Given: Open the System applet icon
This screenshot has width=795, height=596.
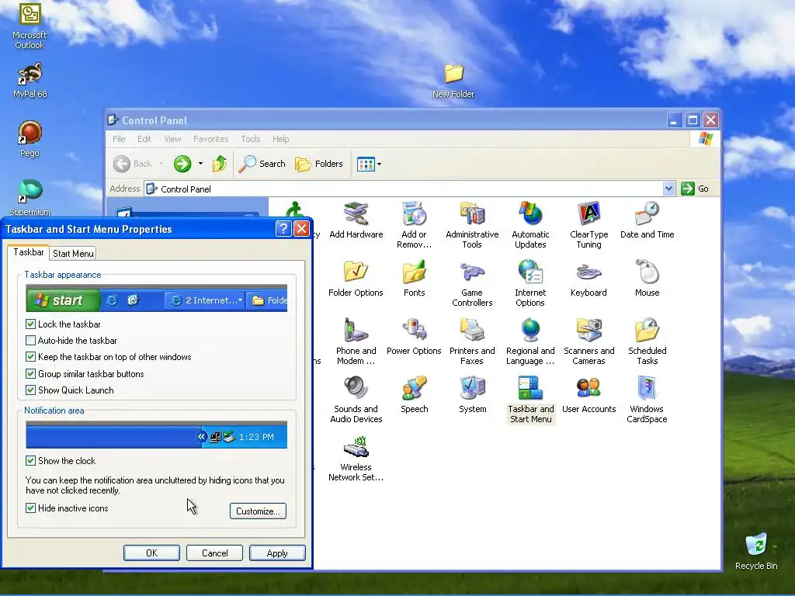Looking at the screenshot, I should tap(472, 395).
